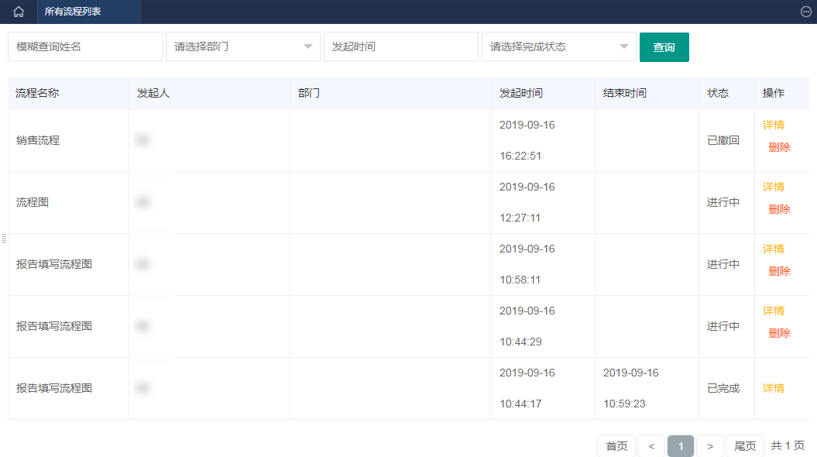The image size is (817, 457).
Task: Open the 请选择完成状态 dropdown
Action: coord(559,46)
